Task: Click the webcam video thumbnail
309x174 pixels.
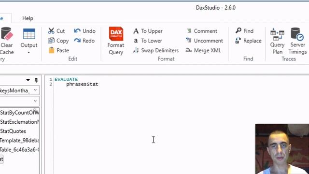Action: click(x=282, y=149)
